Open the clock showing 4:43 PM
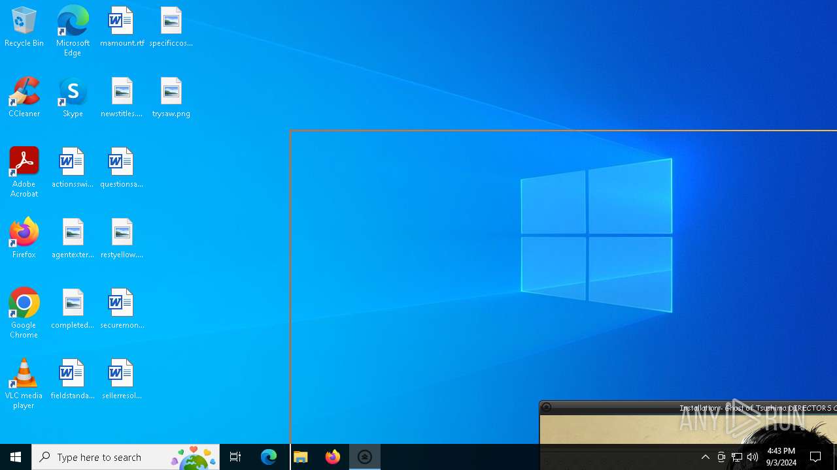Image resolution: width=837 pixels, height=470 pixels. point(781,457)
